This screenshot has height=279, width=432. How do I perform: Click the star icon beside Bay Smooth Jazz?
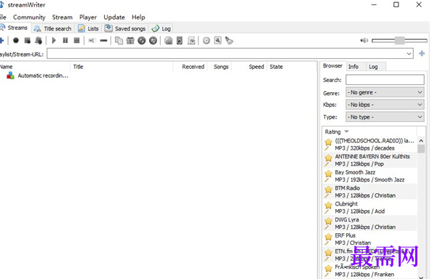point(329,174)
